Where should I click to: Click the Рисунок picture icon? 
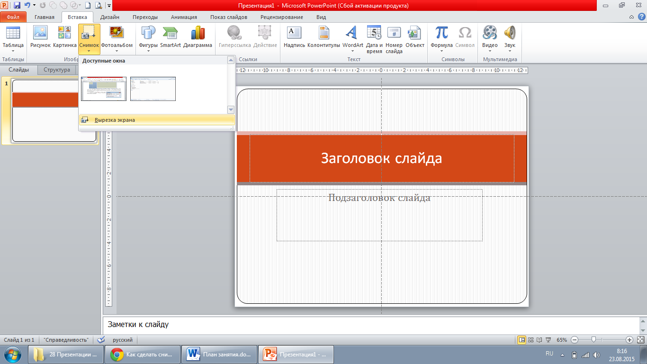coord(40,33)
